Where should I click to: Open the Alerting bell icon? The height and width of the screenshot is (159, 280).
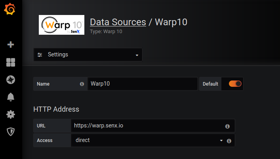11,97
